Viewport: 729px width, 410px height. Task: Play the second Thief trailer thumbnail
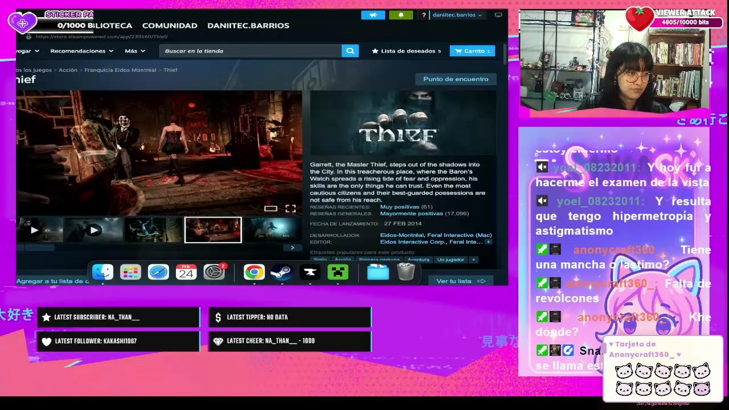coord(93,230)
